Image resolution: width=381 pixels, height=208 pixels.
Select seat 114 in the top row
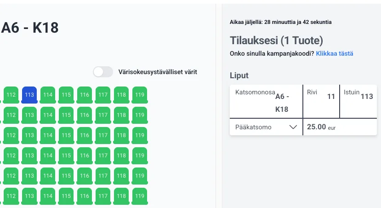click(x=48, y=95)
